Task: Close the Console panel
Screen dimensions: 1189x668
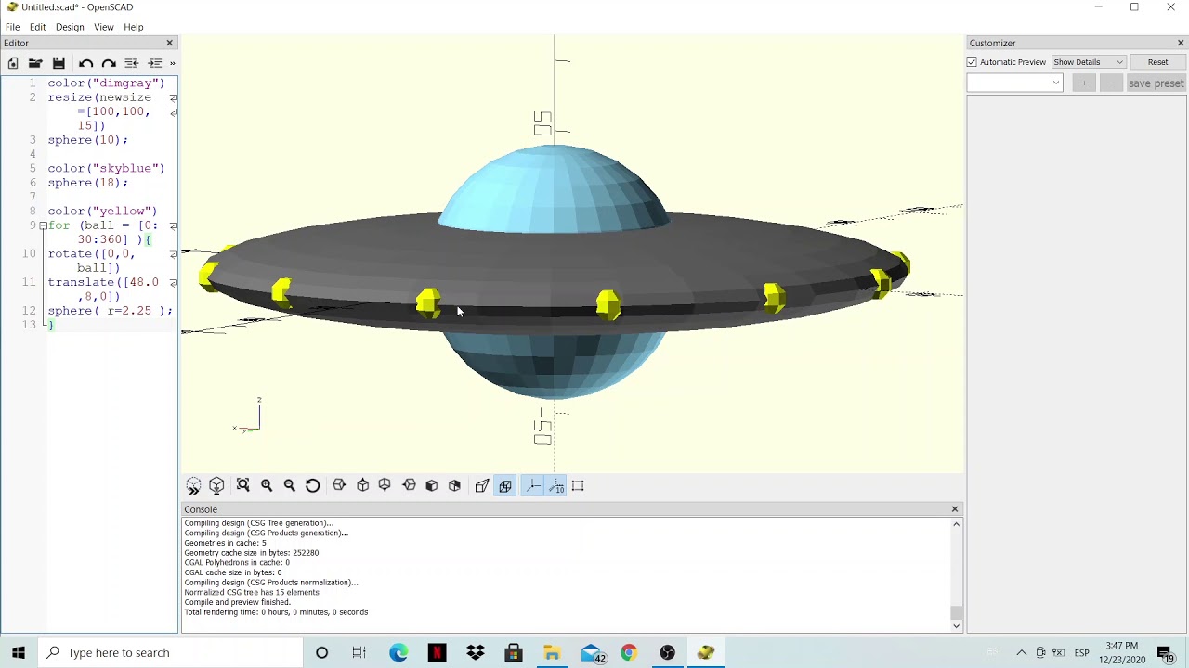Action: tap(954, 509)
